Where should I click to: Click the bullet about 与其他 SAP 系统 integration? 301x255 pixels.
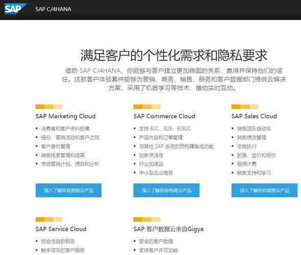tap(176, 146)
